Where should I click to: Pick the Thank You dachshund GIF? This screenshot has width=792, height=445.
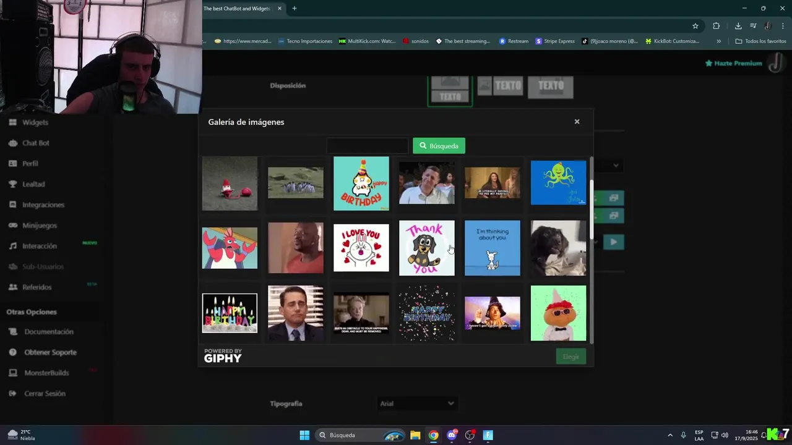(x=427, y=248)
